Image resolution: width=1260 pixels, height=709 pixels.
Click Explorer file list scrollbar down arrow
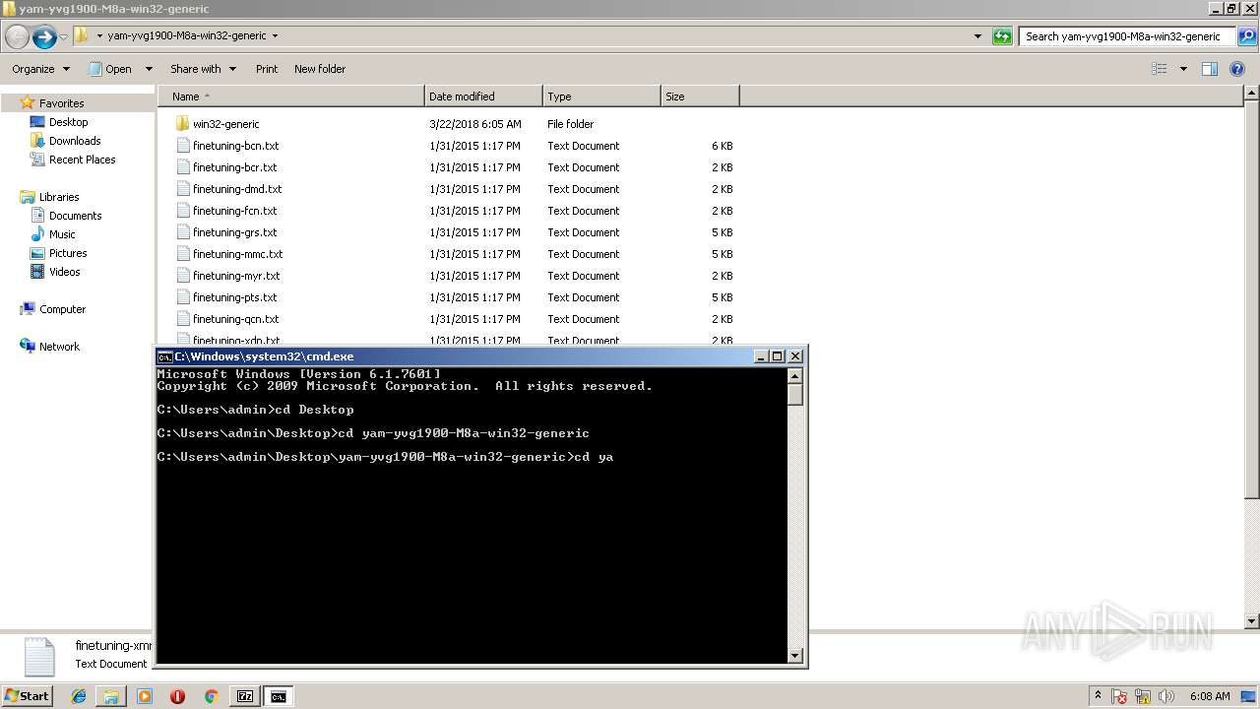tap(1251, 621)
